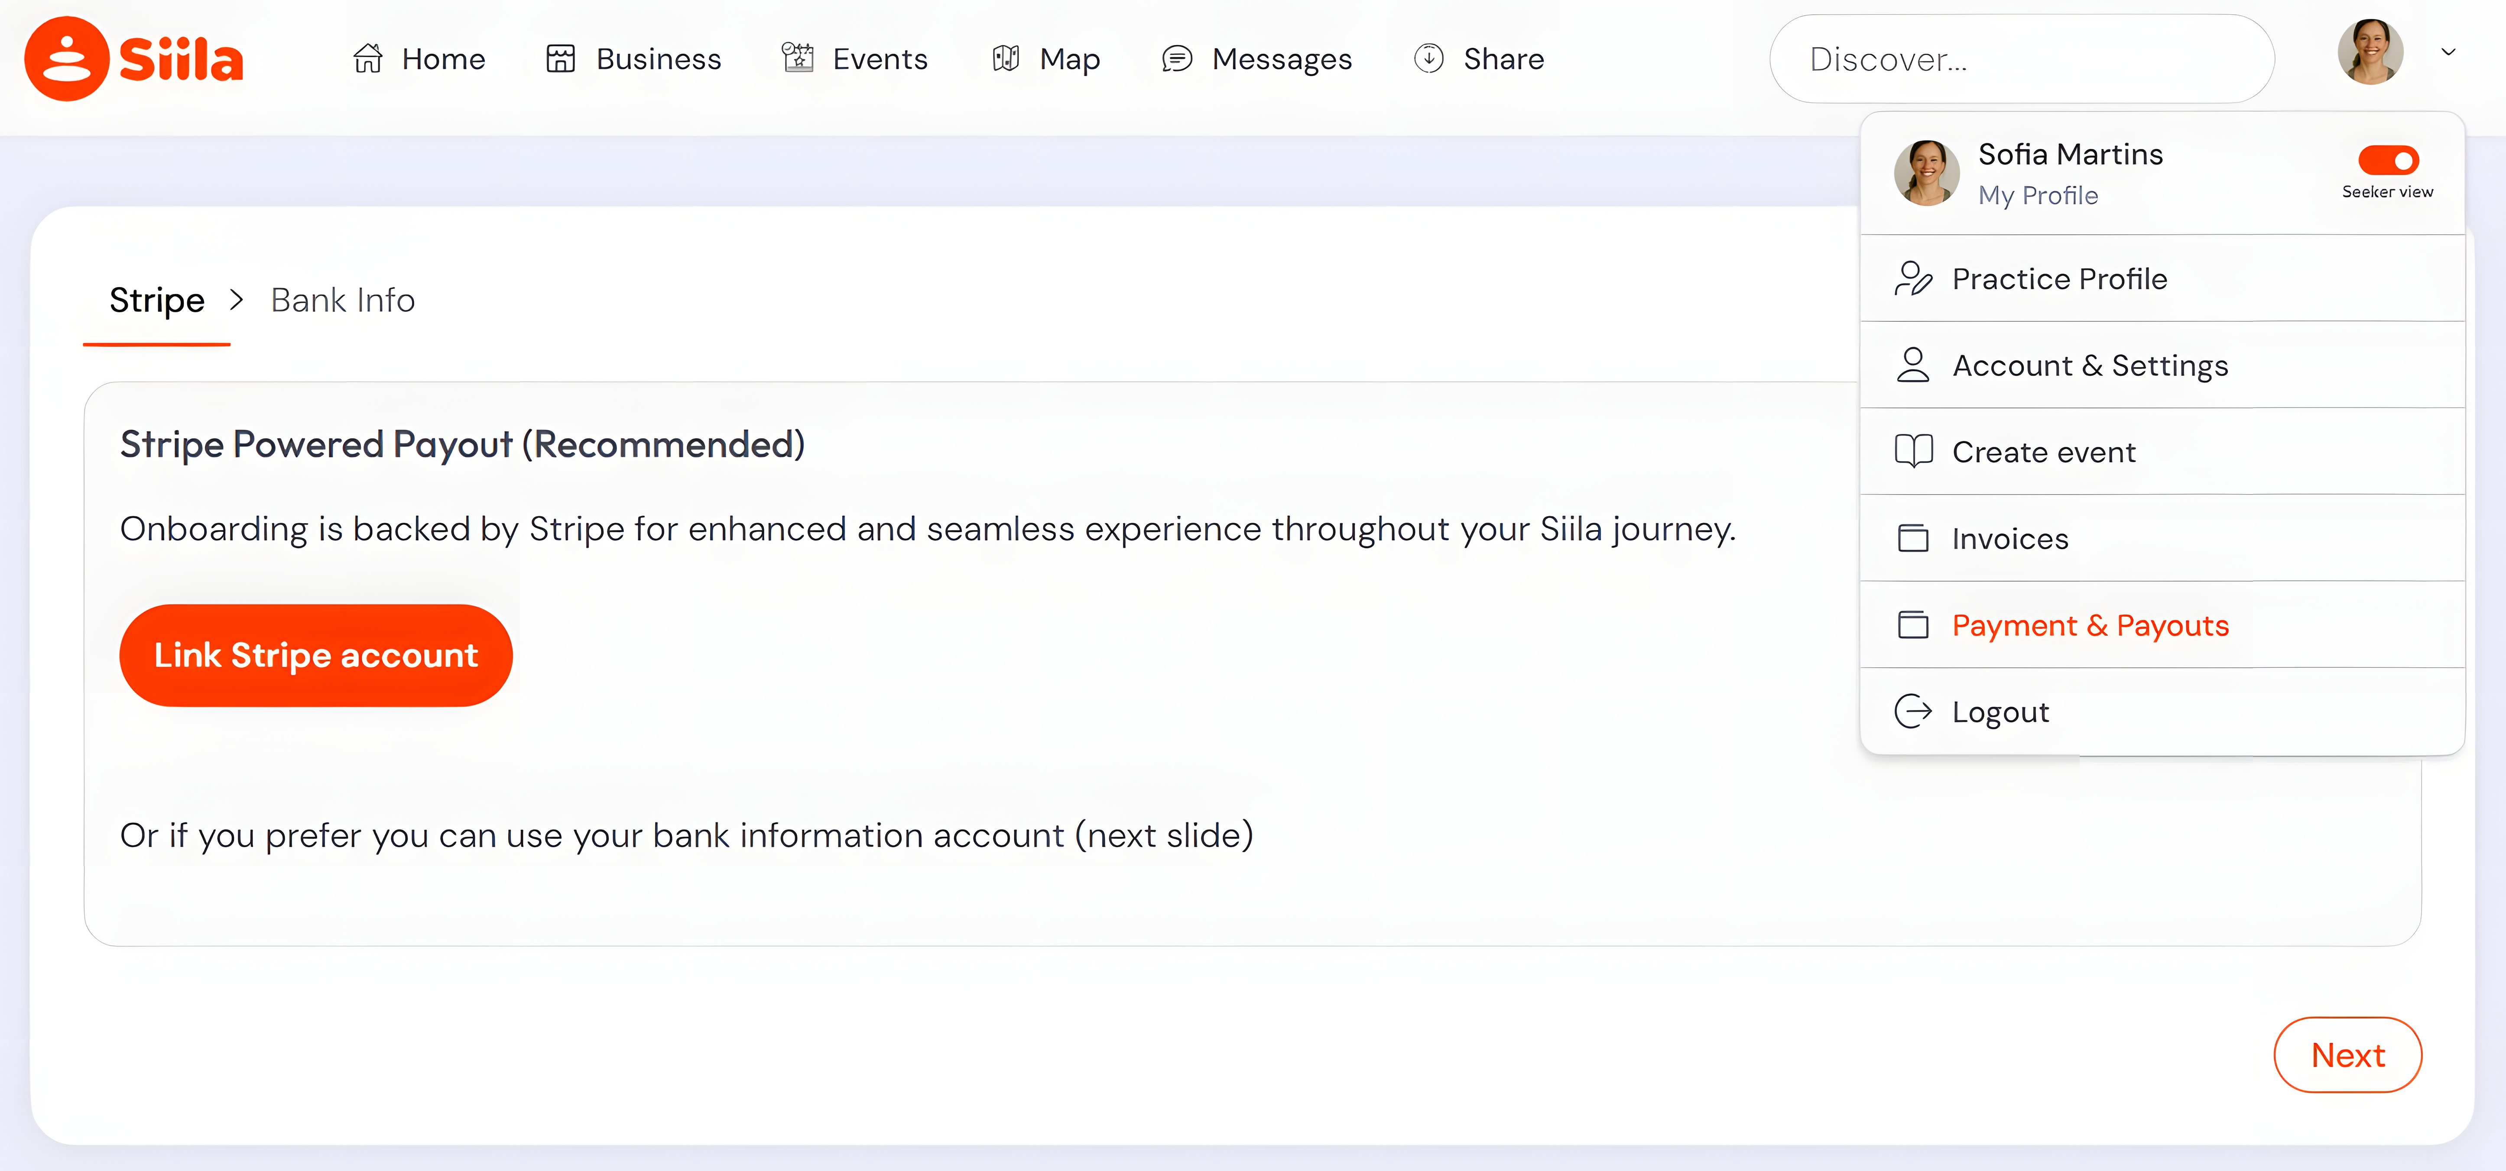2506x1171 pixels.
Task: Click the Share download-circle icon
Action: (x=1428, y=58)
